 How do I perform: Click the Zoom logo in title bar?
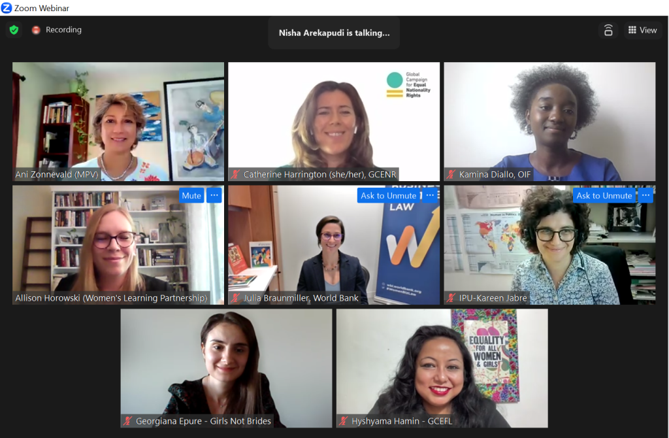[x=7, y=8]
